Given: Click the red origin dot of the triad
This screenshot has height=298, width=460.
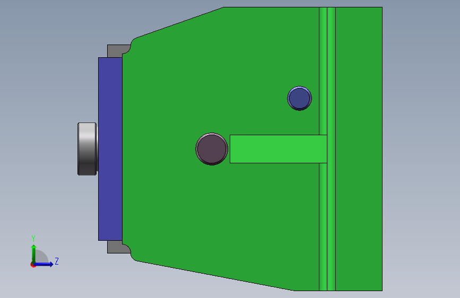Looking at the screenshot, I should pyautogui.click(x=33, y=265).
